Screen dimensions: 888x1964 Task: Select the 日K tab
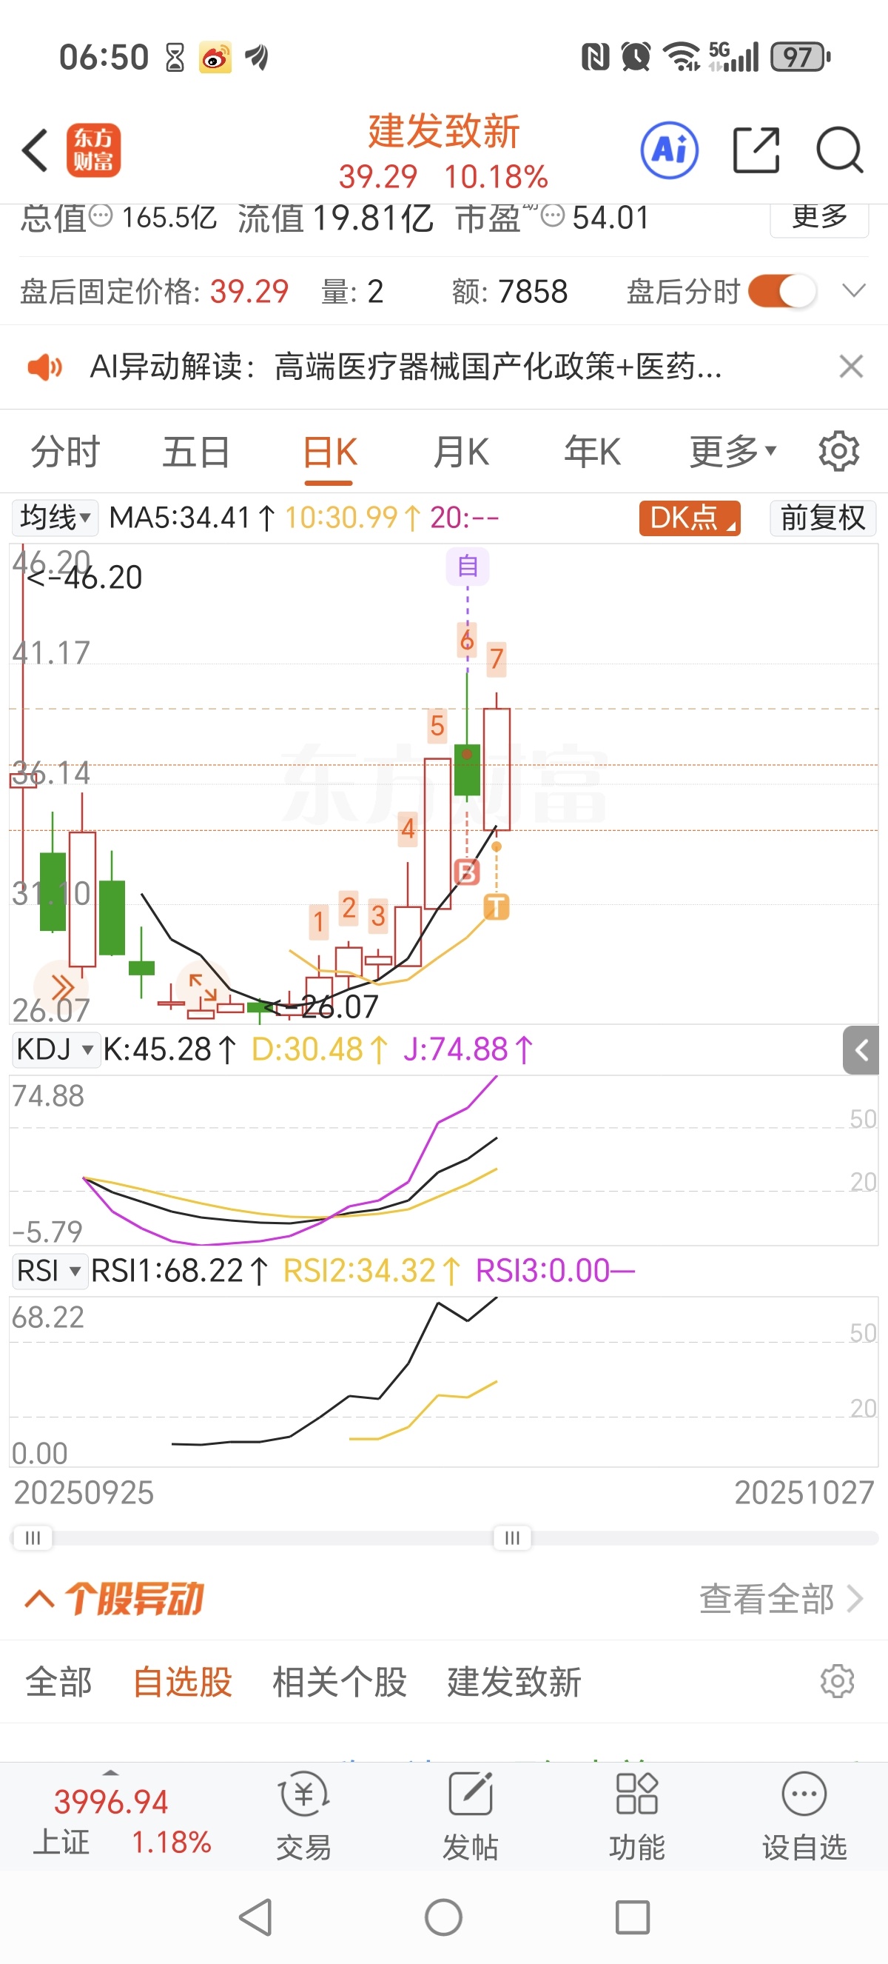click(329, 451)
